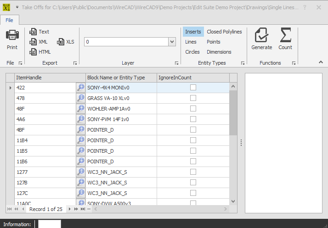
Task: Zoom to item handle 11B5
Action: (80, 151)
